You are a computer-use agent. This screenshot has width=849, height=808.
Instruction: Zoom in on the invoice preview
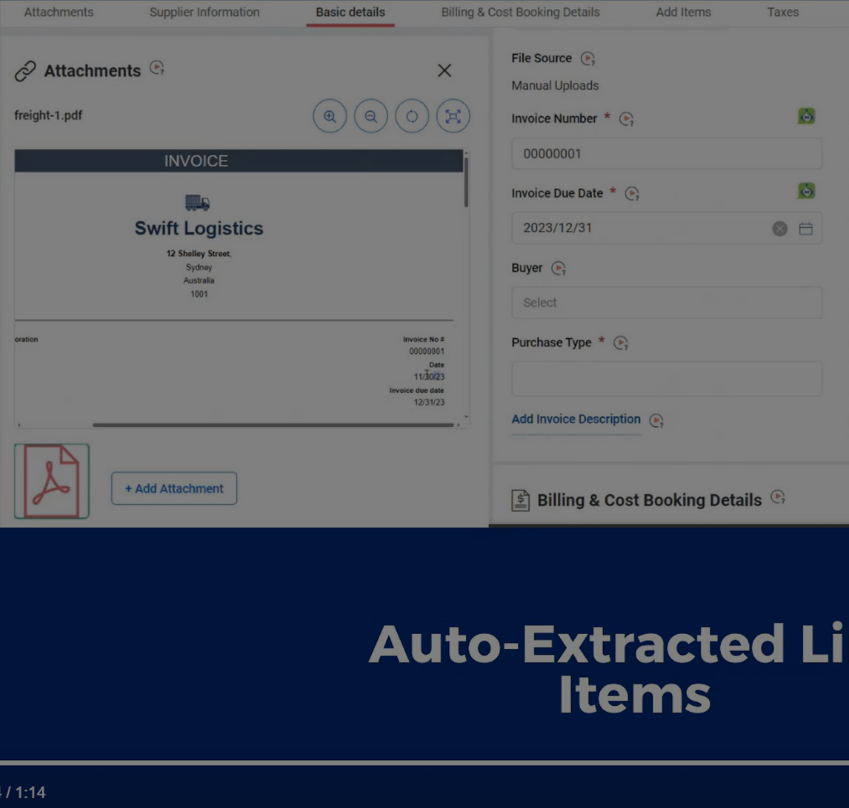coord(330,117)
